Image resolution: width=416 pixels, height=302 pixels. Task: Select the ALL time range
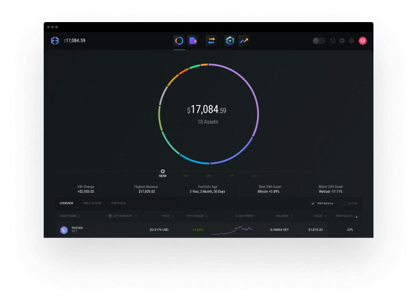[254, 176]
